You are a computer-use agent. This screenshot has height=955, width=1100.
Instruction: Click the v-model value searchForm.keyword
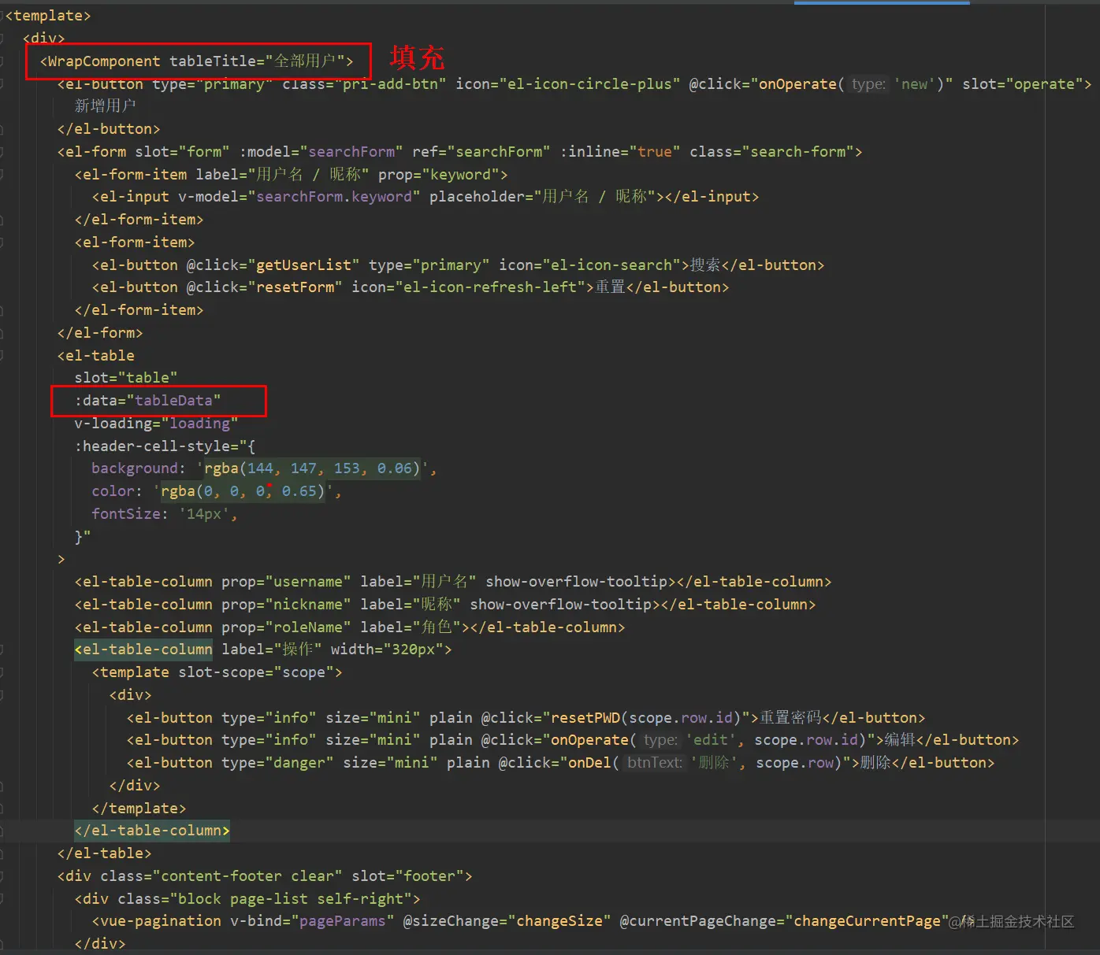click(x=334, y=197)
